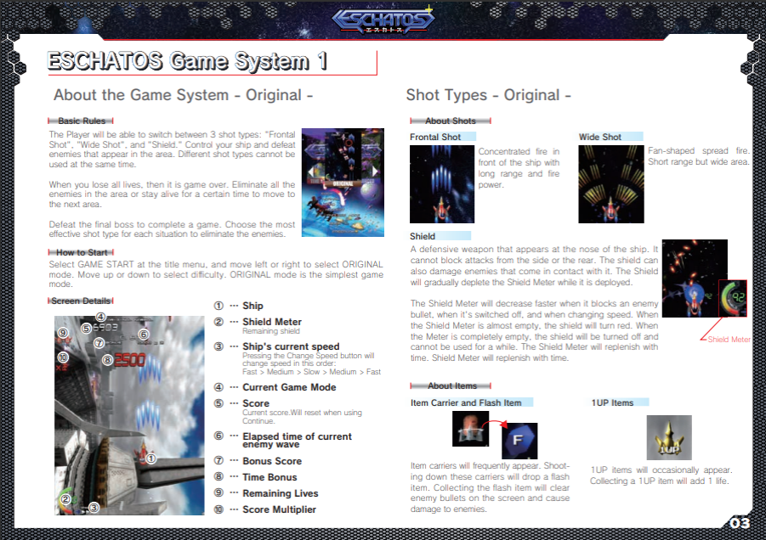This screenshot has width=766, height=540.
Task: Click the '1UP Items' subheading
Action: pos(613,403)
